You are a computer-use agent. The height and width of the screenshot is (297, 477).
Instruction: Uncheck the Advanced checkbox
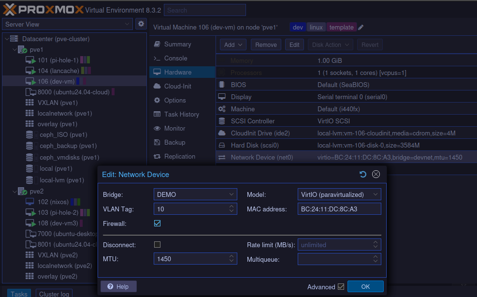pyautogui.click(x=341, y=287)
